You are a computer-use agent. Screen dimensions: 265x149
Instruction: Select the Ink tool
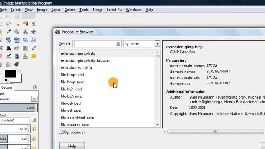point(17,56)
